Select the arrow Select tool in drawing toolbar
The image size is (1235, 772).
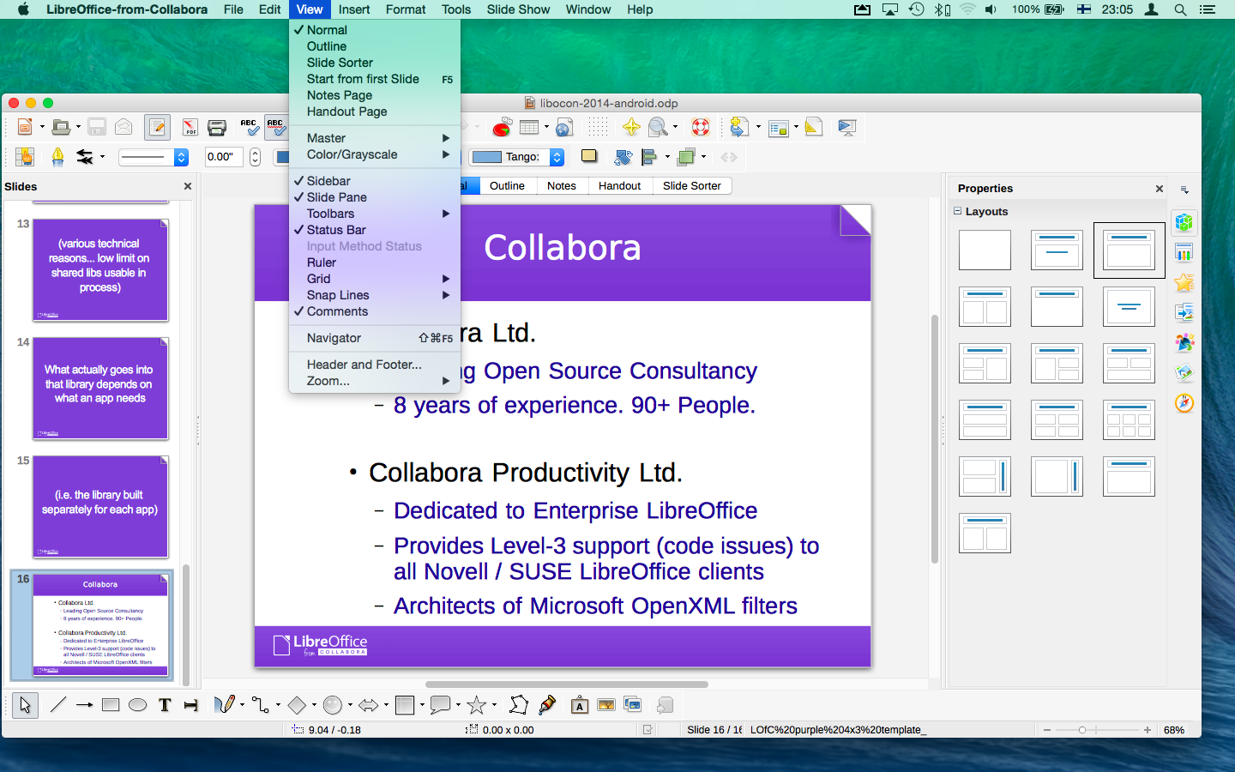25,705
